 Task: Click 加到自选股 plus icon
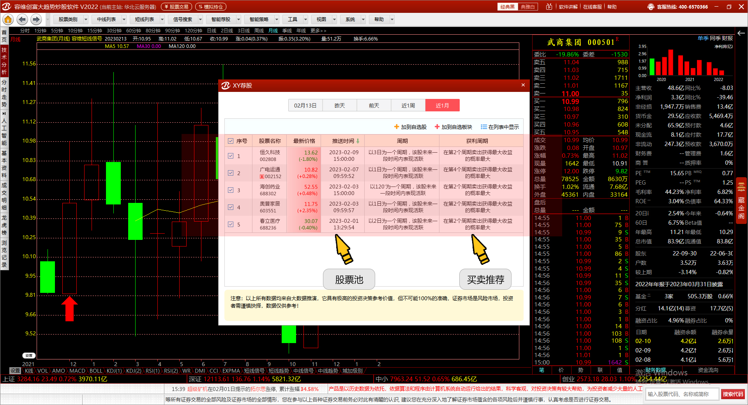pyautogui.click(x=397, y=127)
